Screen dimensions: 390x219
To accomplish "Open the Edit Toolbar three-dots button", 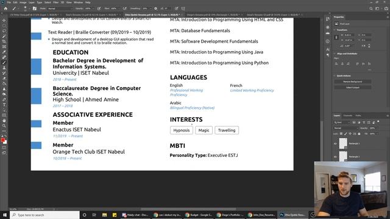I will [4, 131].
